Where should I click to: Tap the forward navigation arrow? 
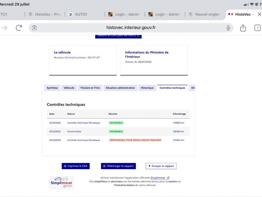point(4,28)
